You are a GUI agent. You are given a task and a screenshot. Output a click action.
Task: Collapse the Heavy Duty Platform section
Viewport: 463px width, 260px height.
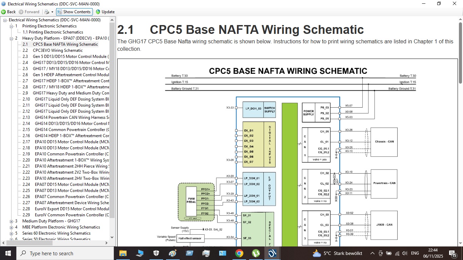pyautogui.click(x=11, y=38)
